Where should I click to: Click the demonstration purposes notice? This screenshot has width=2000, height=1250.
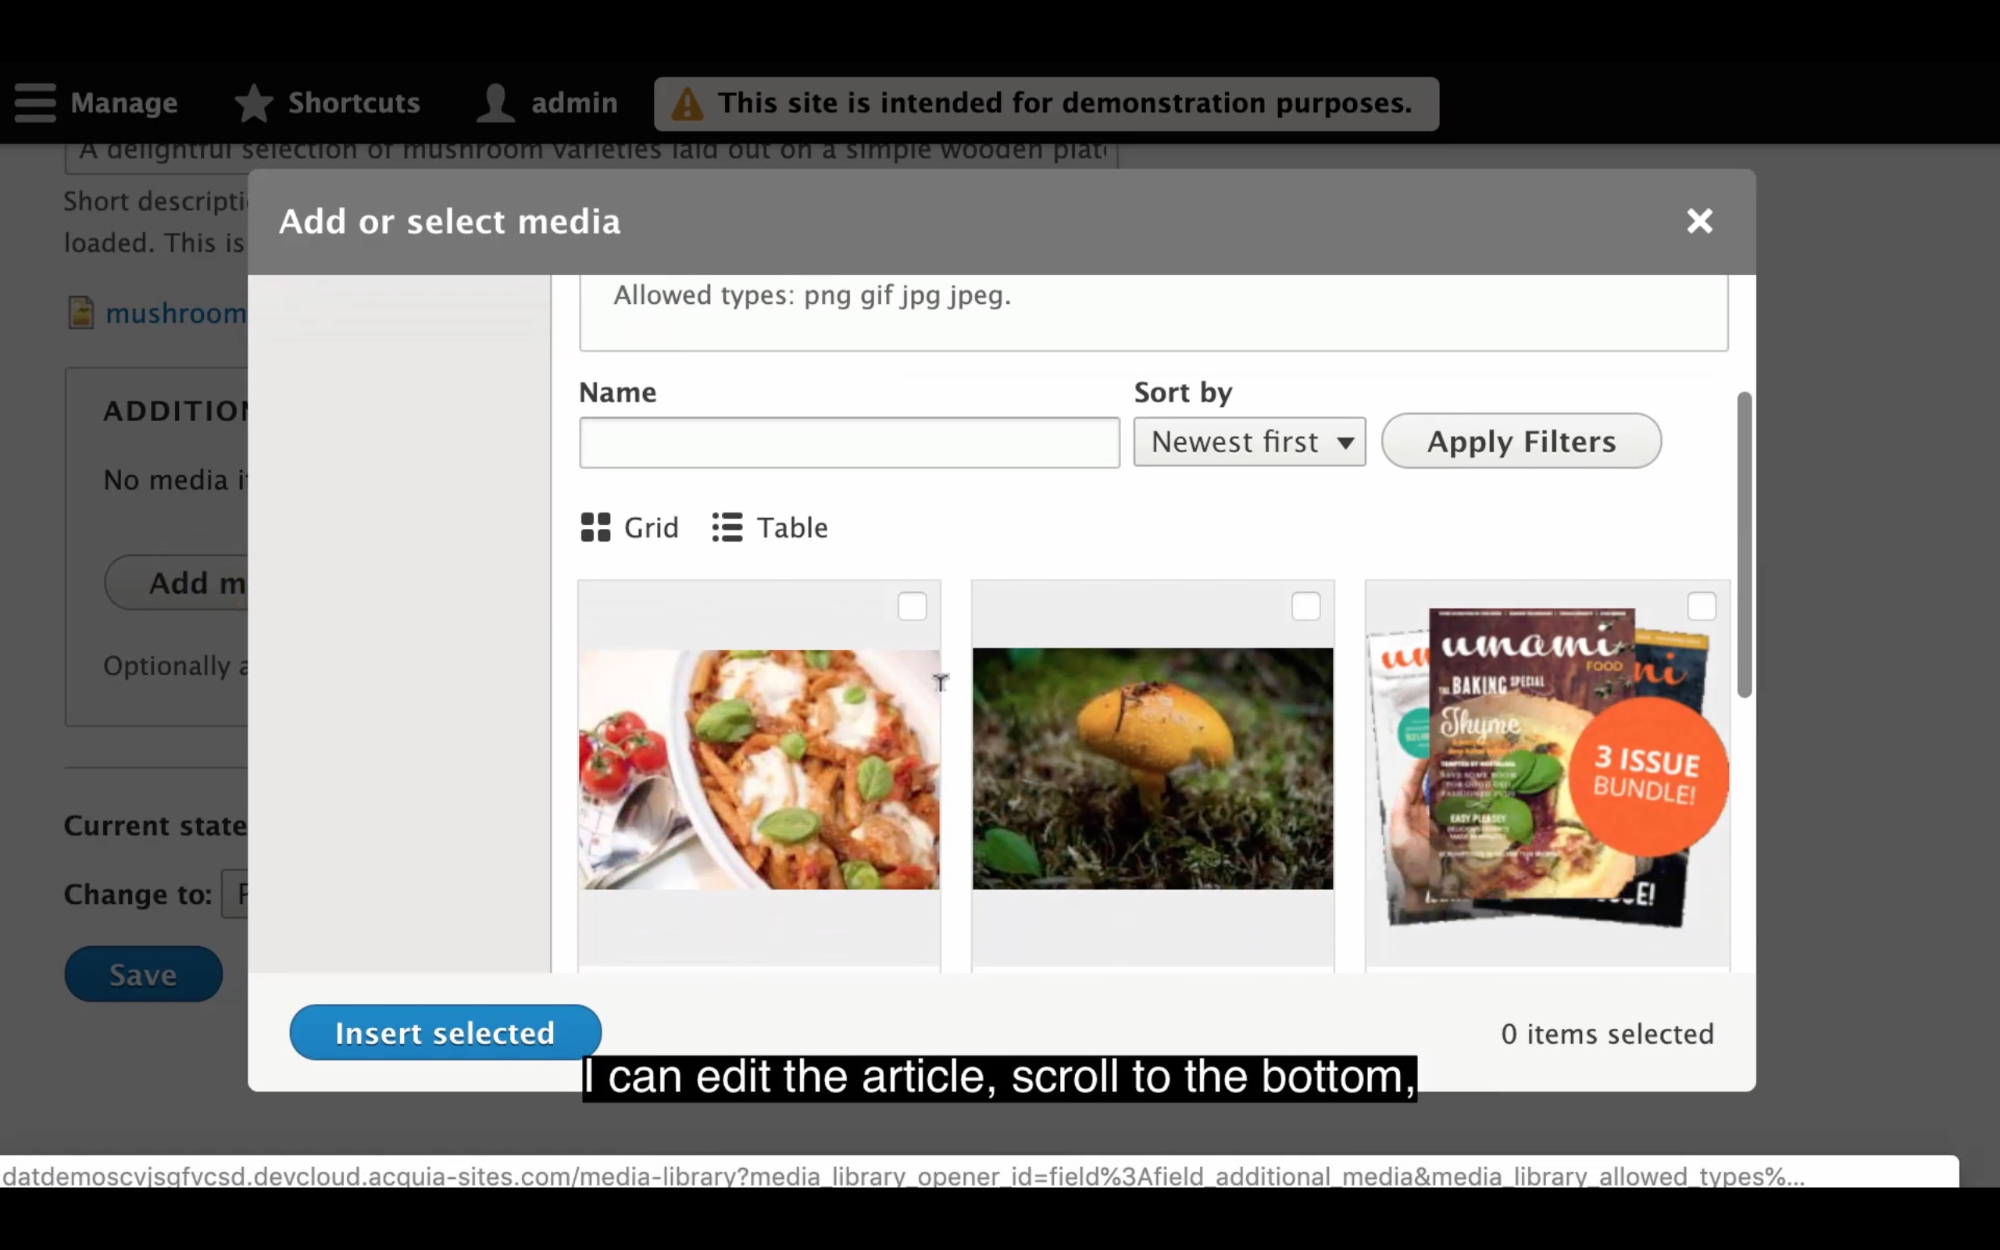1046,103
